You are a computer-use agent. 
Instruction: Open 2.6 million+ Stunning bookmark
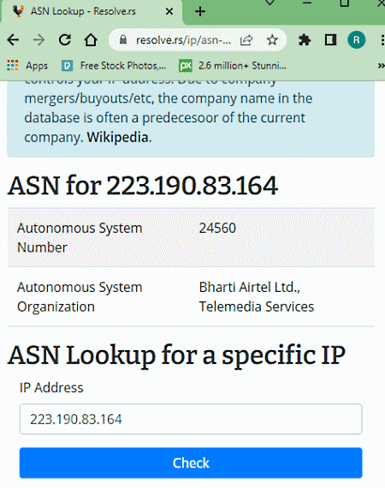(233, 66)
